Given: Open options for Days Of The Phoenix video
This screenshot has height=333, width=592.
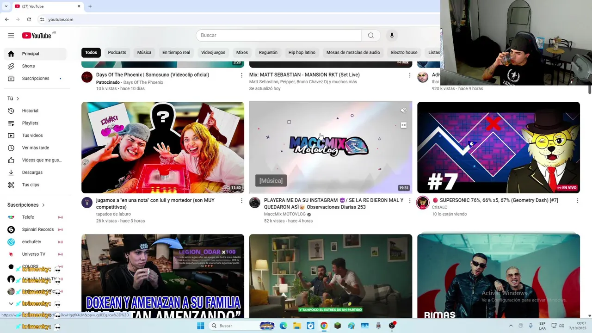Looking at the screenshot, I should pyautogui.click(x=241, y=75).
